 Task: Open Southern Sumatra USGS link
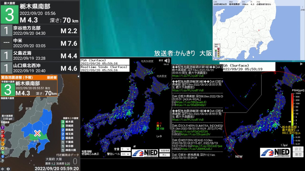[x=195, y=134]
